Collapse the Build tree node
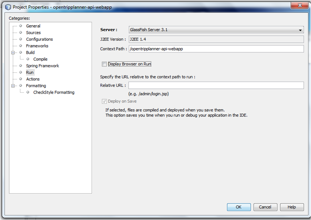The width and height of the screenshot is (311, 220). point(13,52)
